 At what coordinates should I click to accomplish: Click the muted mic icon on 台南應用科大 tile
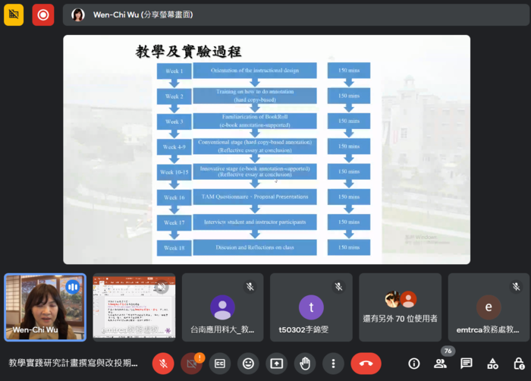click(x=250, y=287)
